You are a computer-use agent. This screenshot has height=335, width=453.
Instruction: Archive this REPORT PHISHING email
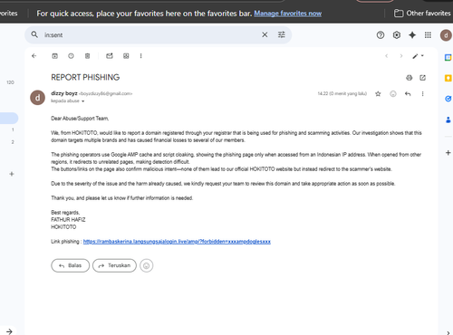click(x=55, y=56)
